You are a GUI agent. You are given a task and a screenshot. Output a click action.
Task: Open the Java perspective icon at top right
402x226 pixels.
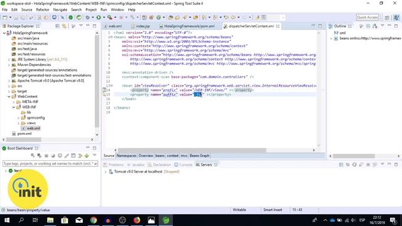pyautogui.click(x=387, y=18)
